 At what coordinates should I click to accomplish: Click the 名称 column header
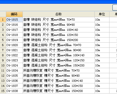[x=58, y=14]
